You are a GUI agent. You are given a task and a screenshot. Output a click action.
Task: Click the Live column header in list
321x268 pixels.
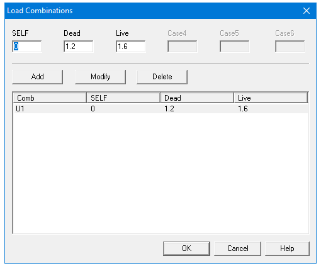(x=271, y=98)
